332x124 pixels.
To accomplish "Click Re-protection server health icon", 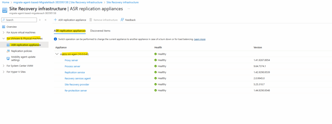I will tap(156, 90).
